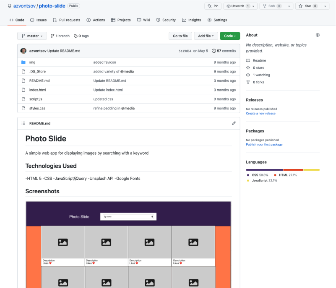Click the branch icon beside 1 branch

tap(52, 36)
